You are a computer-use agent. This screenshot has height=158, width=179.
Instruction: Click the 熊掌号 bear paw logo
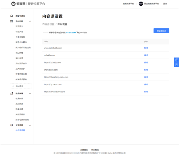[13, 4]
